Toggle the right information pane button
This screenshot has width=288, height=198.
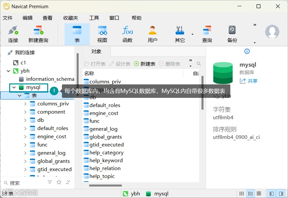pyautogui.click(x=281, y=194)
